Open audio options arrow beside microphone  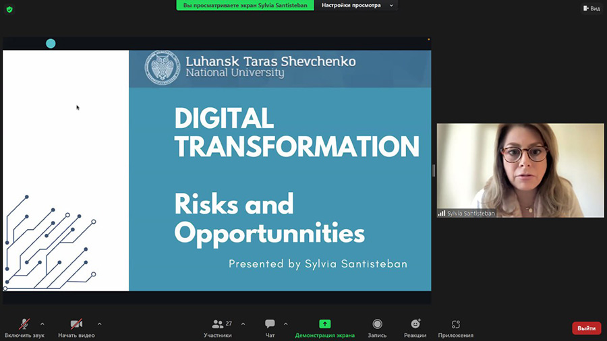42,324
